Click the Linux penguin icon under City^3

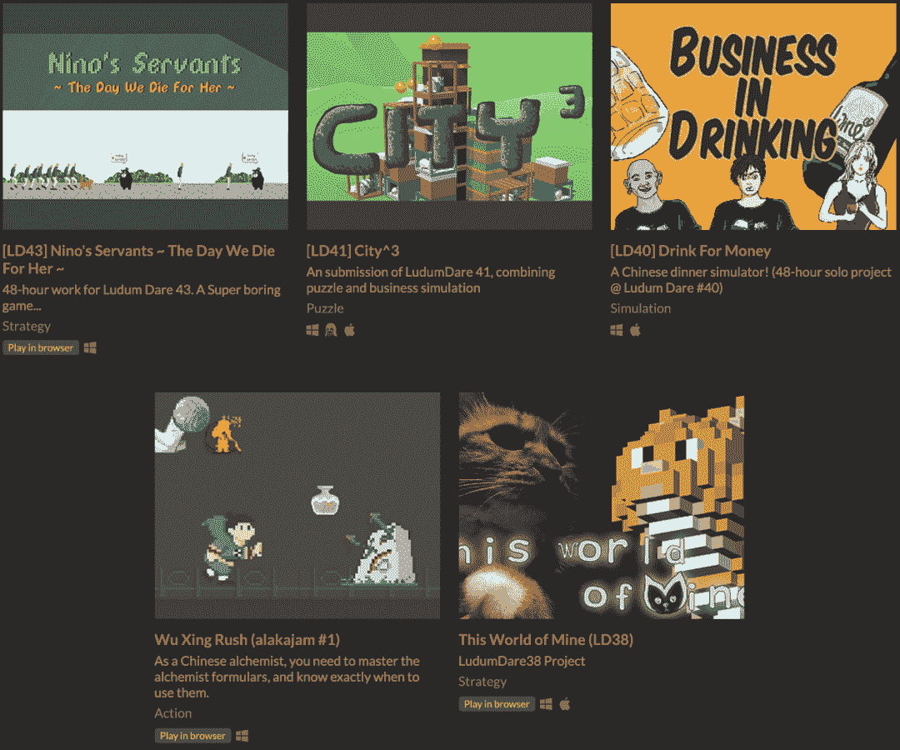[x=331, y=330]
